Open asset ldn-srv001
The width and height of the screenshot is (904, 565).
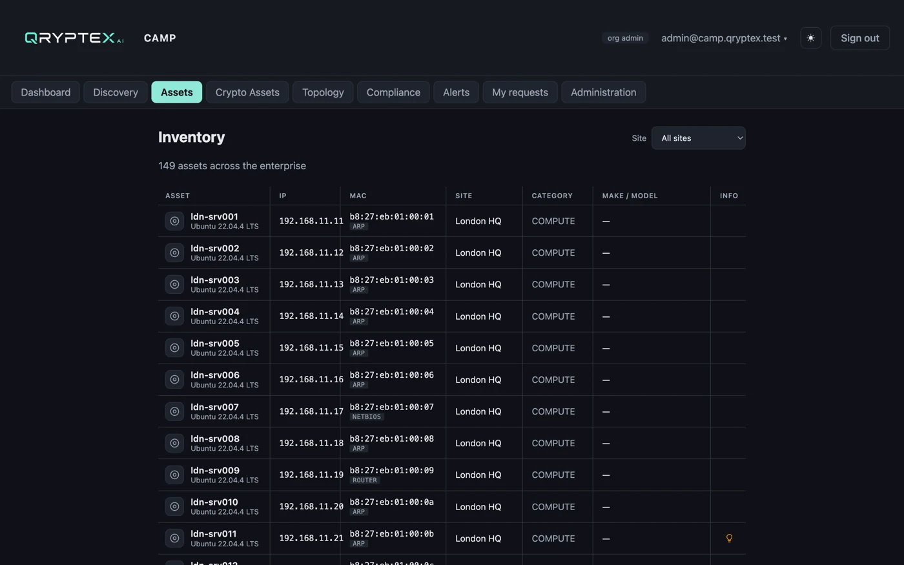point(214,216)
